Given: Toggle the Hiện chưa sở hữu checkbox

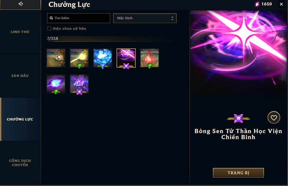Looking at the screenshot, I should (x=49, y=29).
